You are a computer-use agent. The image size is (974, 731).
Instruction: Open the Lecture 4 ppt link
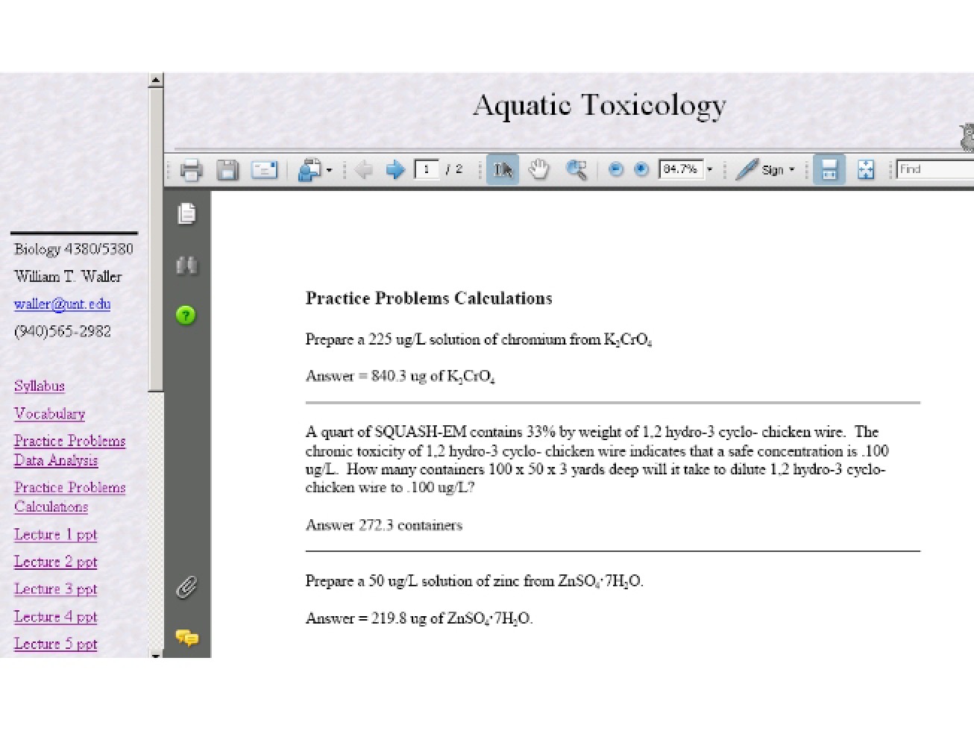coord(56,617)
